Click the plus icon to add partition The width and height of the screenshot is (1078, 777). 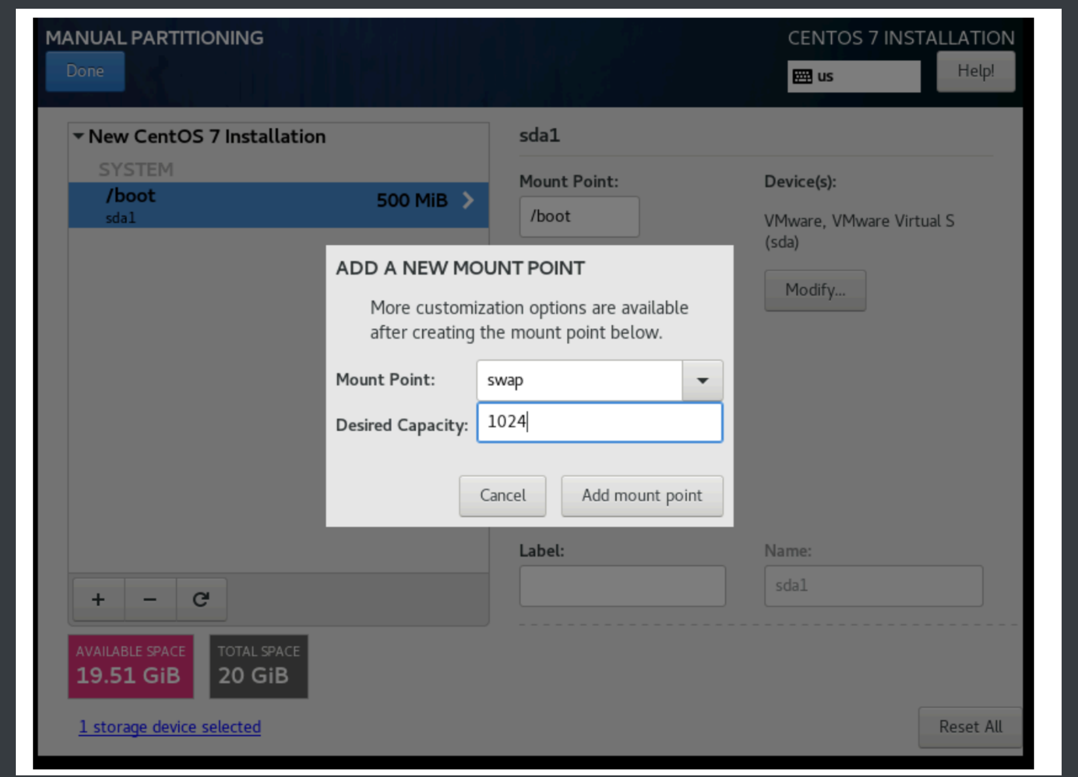pyautogui.click(x=98, y=599)
